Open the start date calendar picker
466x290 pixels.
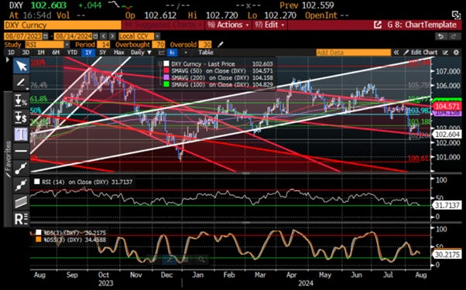(46, 36)
